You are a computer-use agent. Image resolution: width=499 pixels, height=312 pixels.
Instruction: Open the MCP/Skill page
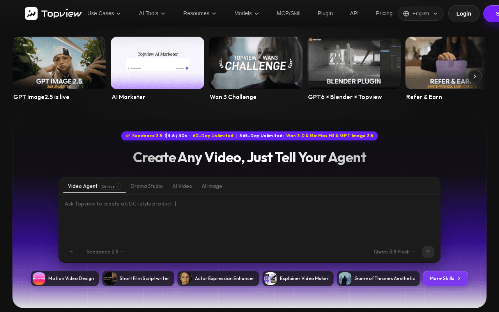288,13
